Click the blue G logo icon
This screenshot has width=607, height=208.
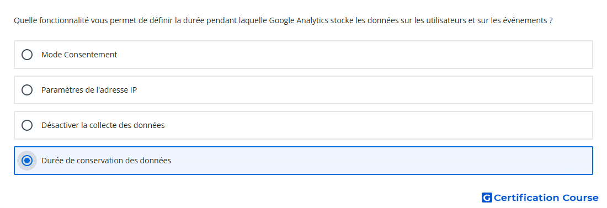click(x=487, y=198)
